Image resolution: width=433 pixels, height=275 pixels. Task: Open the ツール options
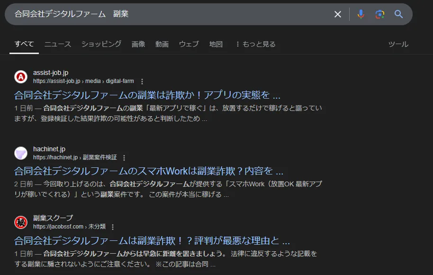[x=398, y=44]
